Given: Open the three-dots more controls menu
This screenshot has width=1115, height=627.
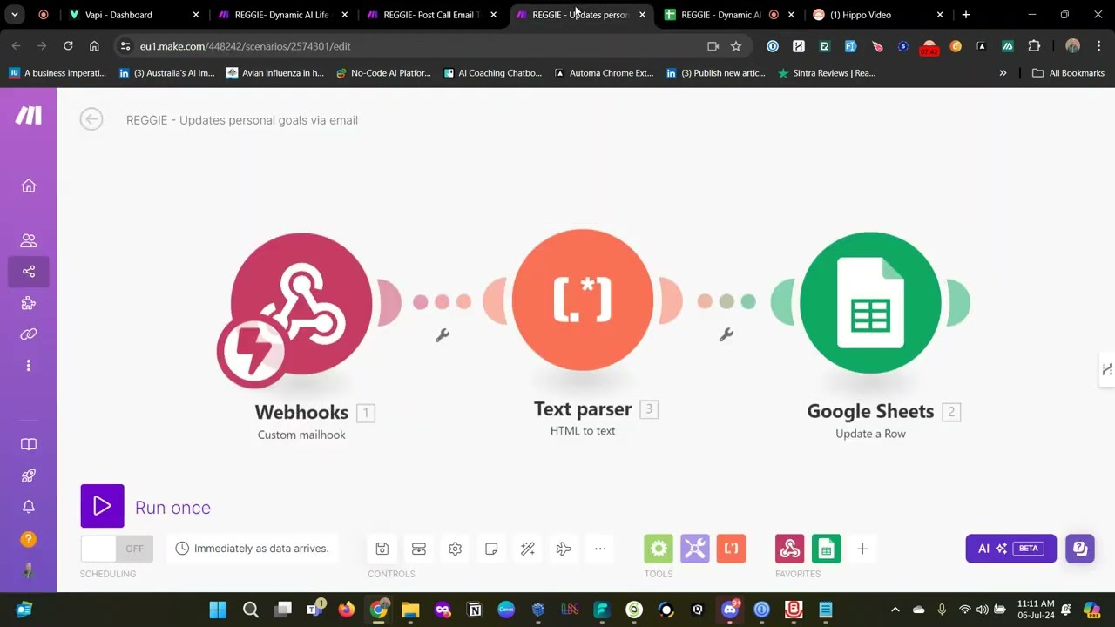Looking at the screenshot, I should coord(600,549).
